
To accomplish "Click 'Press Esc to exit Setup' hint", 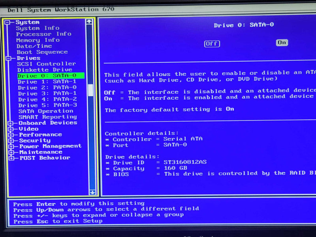I will pos(58,221).
